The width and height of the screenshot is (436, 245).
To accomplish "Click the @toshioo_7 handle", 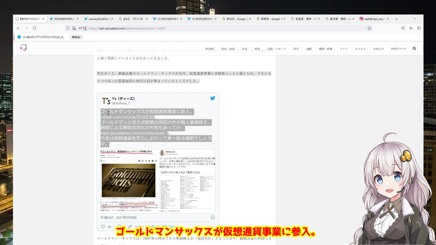I will click(x=121, y=103).
